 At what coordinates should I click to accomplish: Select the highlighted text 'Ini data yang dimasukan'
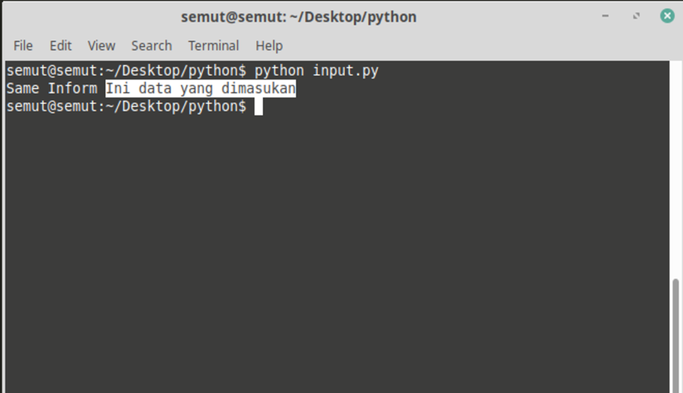200,88
